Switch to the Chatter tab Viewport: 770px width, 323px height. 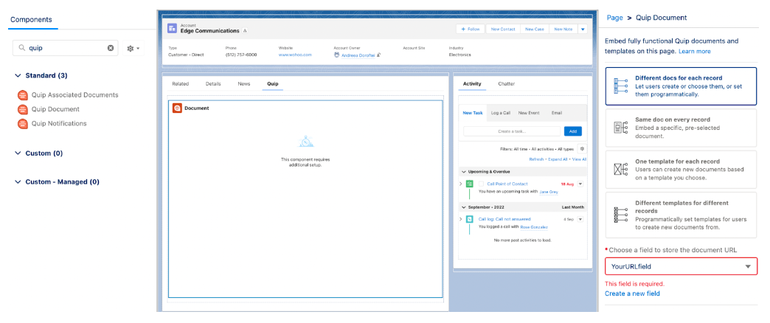coord(506,84)
